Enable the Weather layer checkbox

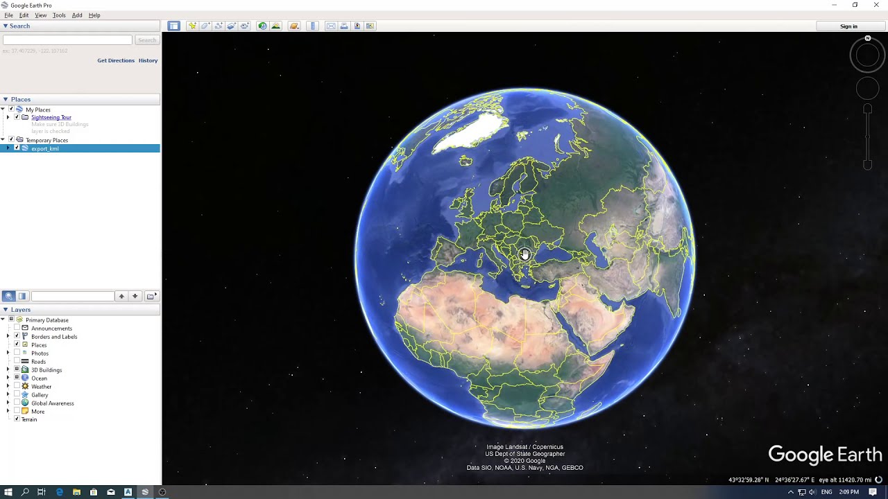17,387
